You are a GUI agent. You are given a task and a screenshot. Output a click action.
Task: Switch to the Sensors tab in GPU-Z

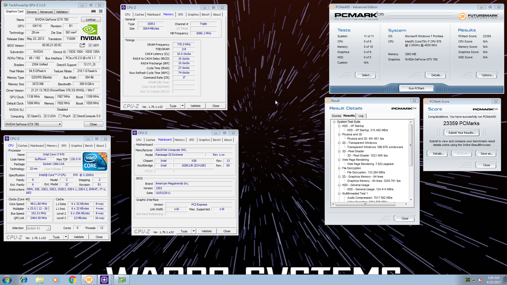(32, 12)
